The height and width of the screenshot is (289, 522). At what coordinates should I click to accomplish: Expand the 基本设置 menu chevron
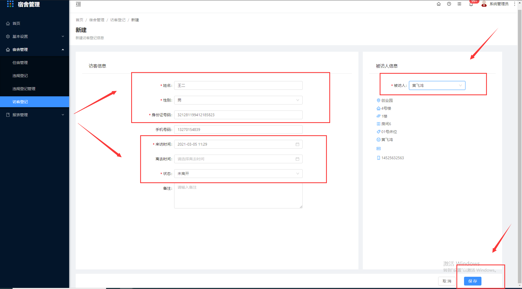[63, 36]
